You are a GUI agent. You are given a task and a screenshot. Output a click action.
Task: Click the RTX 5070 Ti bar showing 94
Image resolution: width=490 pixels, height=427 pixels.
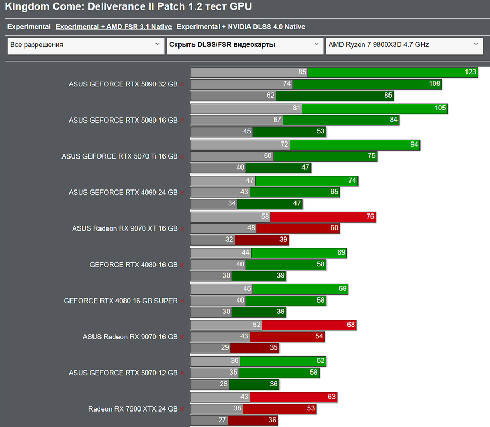(355, 145)
